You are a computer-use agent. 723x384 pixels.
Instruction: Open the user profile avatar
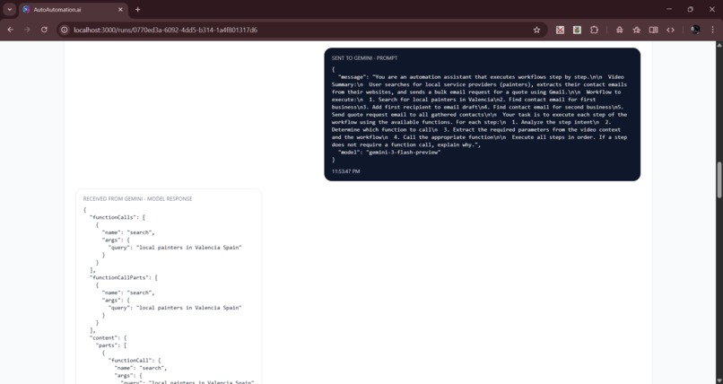tap(695, 30)
